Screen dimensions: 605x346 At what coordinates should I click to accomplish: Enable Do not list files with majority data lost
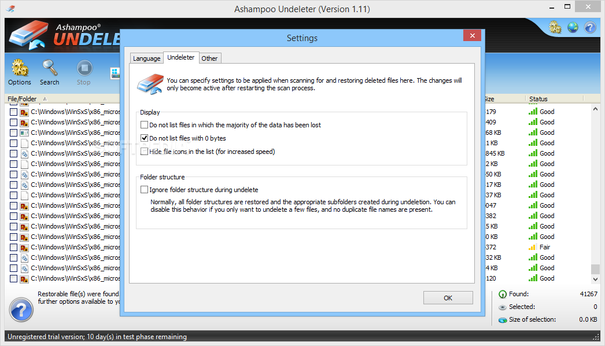144,125
